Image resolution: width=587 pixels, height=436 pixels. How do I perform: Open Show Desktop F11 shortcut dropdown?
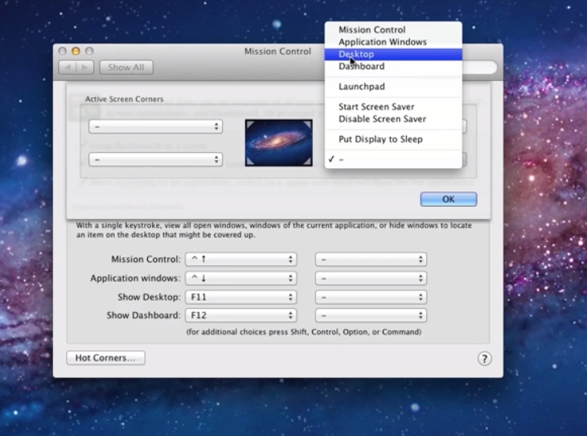click(x=241, y=297)
